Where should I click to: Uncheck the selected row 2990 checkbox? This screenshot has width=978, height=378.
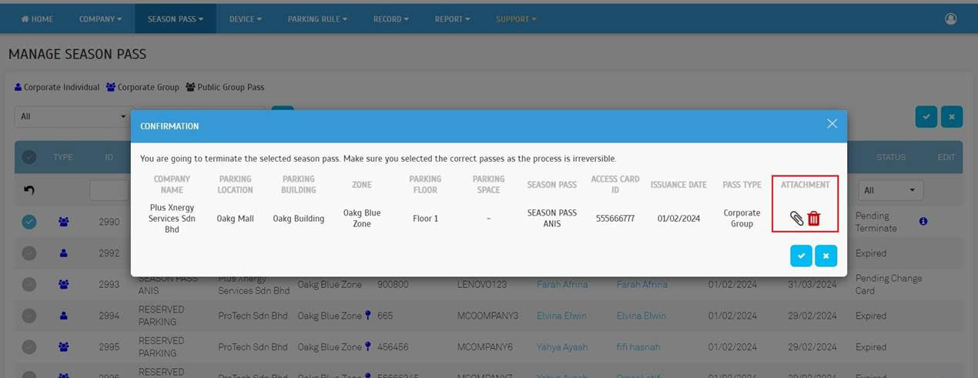(x=29, y=222)
